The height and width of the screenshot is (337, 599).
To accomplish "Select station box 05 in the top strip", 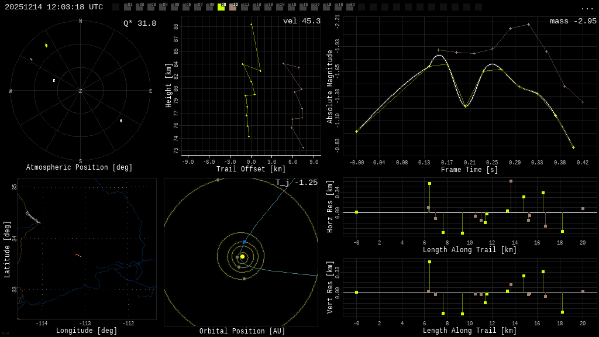I will click(x=174, y=7).
